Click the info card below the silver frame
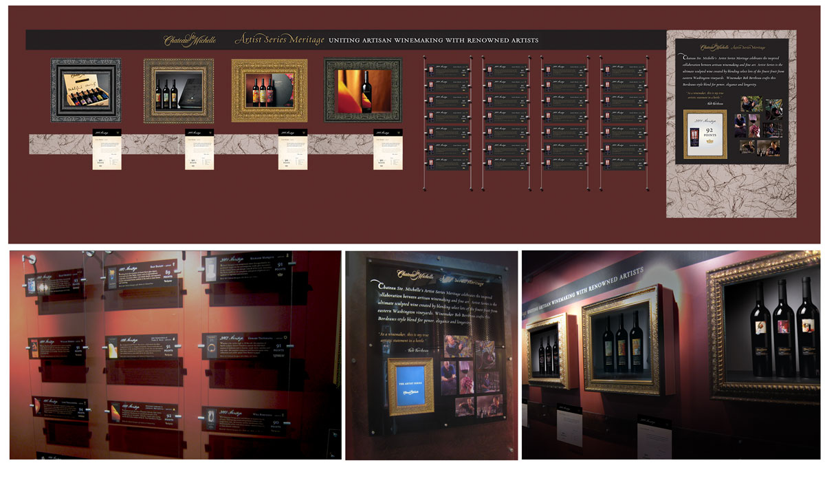This screenshot has height=483, width=825. pyautogui.click(x=107, y=149)
